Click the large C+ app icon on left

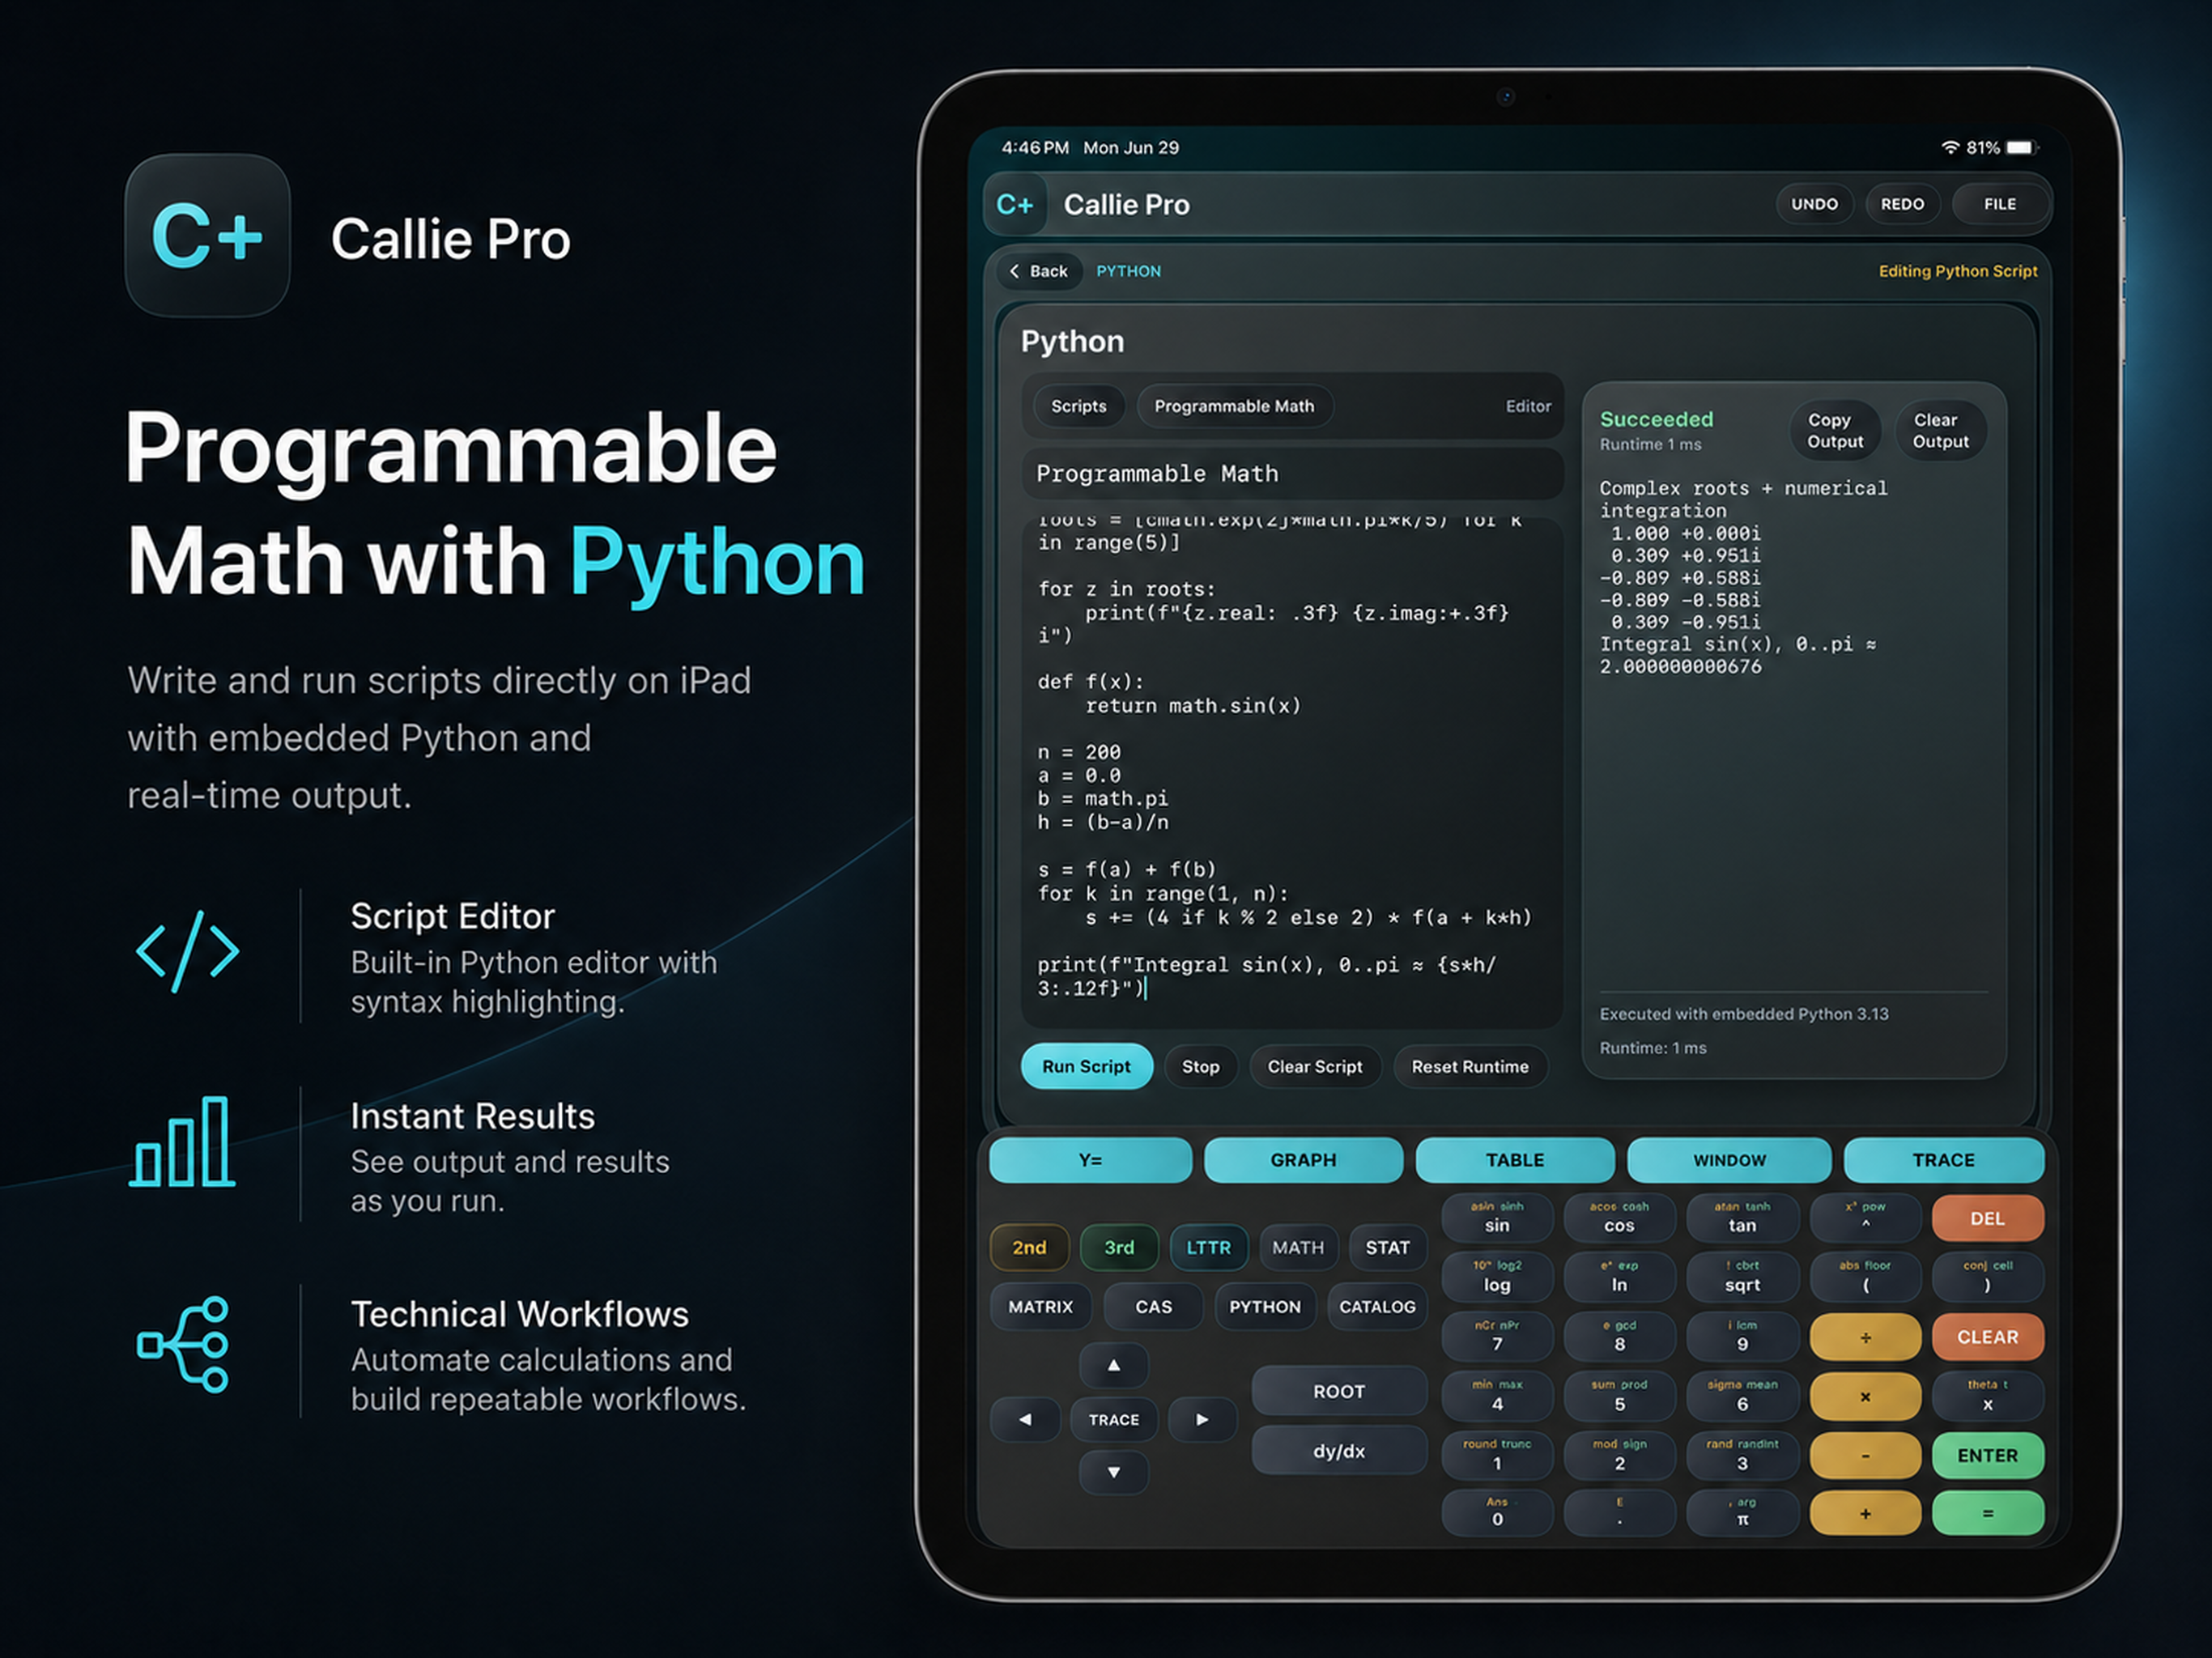pyautogui.click(x=207, y=236)
